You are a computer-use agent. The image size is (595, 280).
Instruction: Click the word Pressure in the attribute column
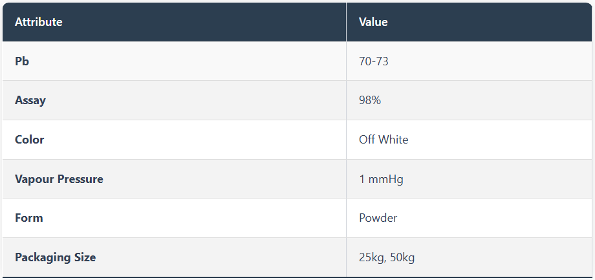click(80, 179)
